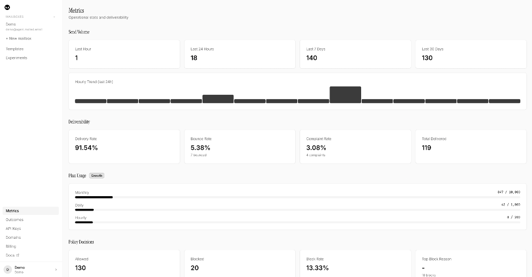Click the Daily usage progress bar
The width and height of the screenshot is (532, 277).
[x=297, y=210]
